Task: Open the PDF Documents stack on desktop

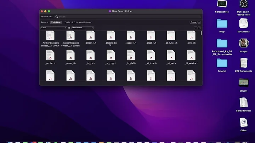Action: pos(243,63)
